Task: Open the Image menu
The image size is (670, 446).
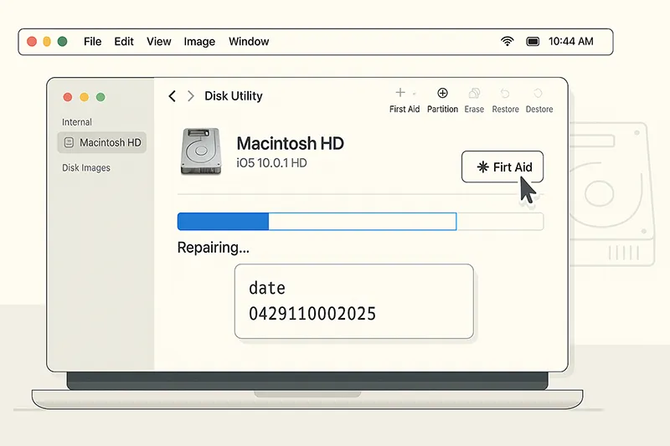Action: coord(199,42)
